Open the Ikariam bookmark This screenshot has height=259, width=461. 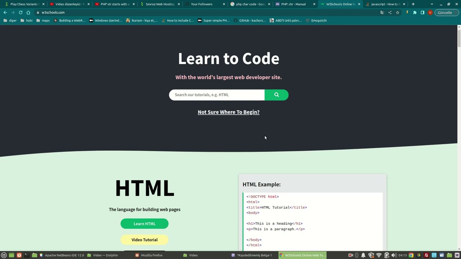pyautogui.click(x=142, y=21)
